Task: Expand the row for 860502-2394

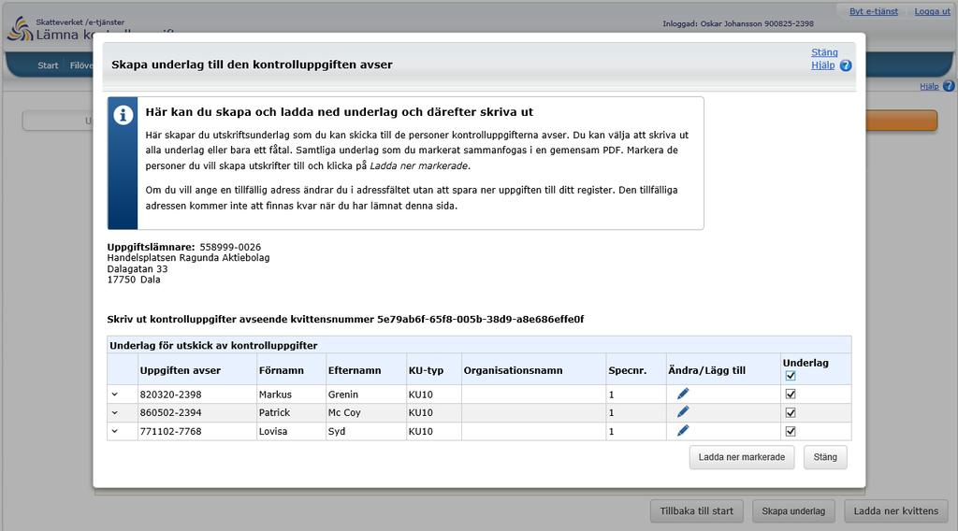Action: (x=115, y=412)
